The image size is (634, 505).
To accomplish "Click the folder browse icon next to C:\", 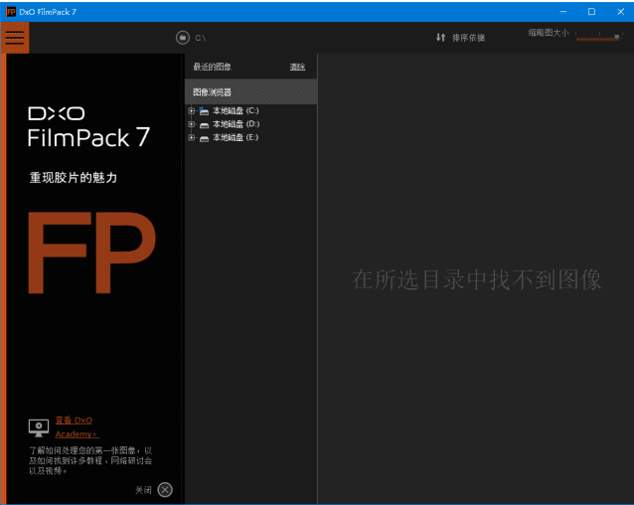I will click(x=183, y=38).
